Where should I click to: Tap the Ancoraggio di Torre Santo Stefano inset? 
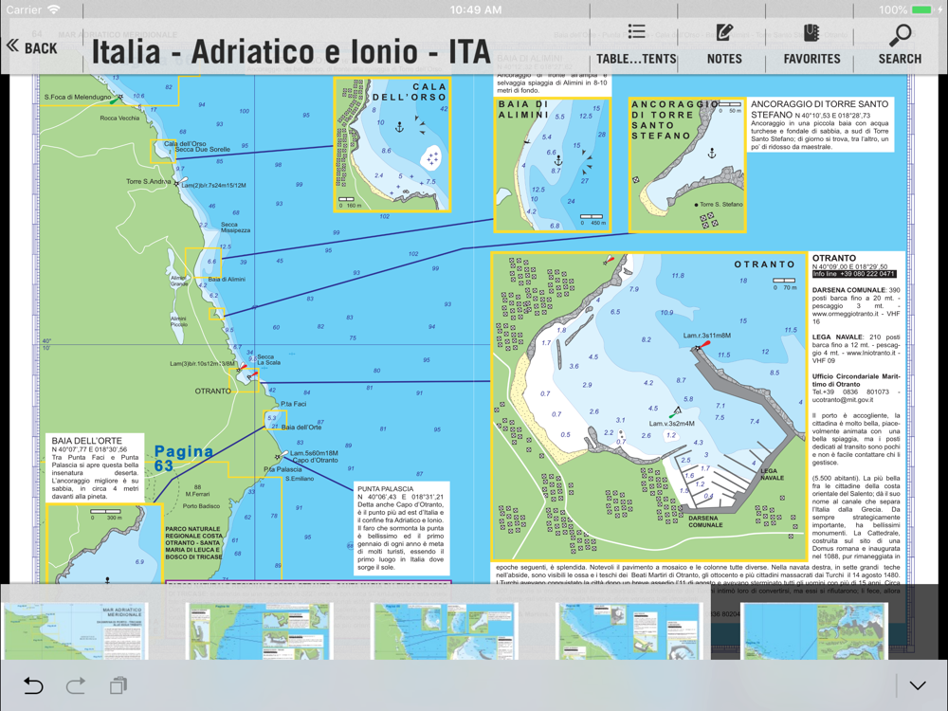coord(687,164)
